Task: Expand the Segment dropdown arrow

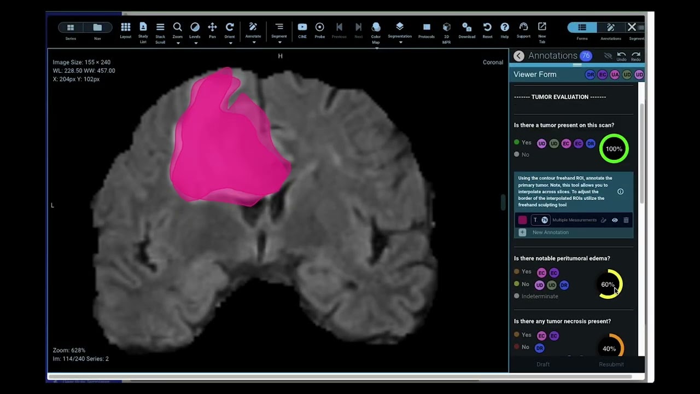Action: (x=279, y=43)
